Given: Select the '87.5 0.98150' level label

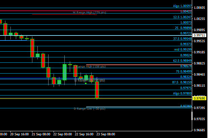Looking at the screenshot, I should point(182,82).
